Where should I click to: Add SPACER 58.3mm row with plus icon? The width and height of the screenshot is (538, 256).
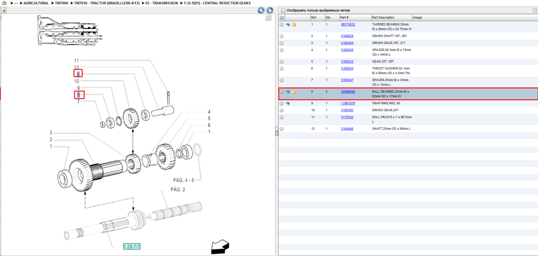pos(282,50)
